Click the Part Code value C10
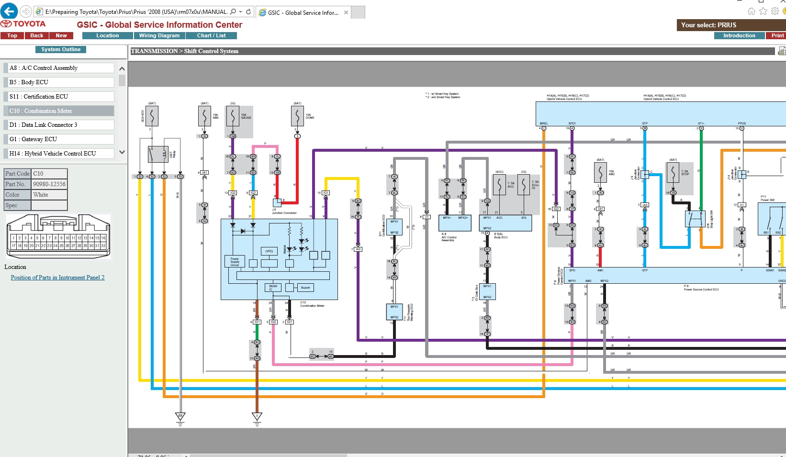 pyautogui.click(x=49, y=174)
